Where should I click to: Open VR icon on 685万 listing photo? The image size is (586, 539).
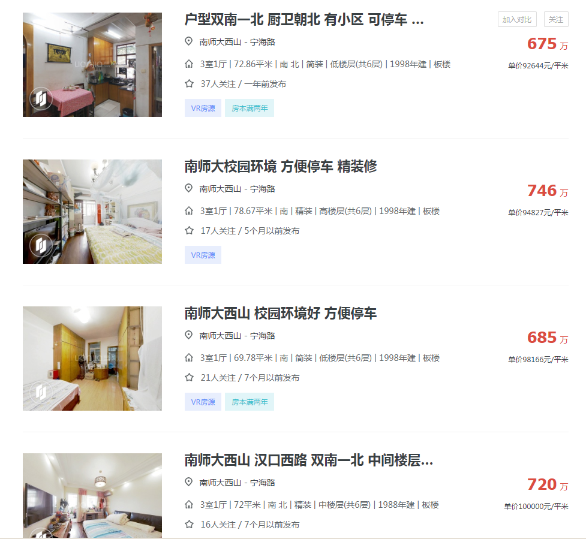coord(41,392)
